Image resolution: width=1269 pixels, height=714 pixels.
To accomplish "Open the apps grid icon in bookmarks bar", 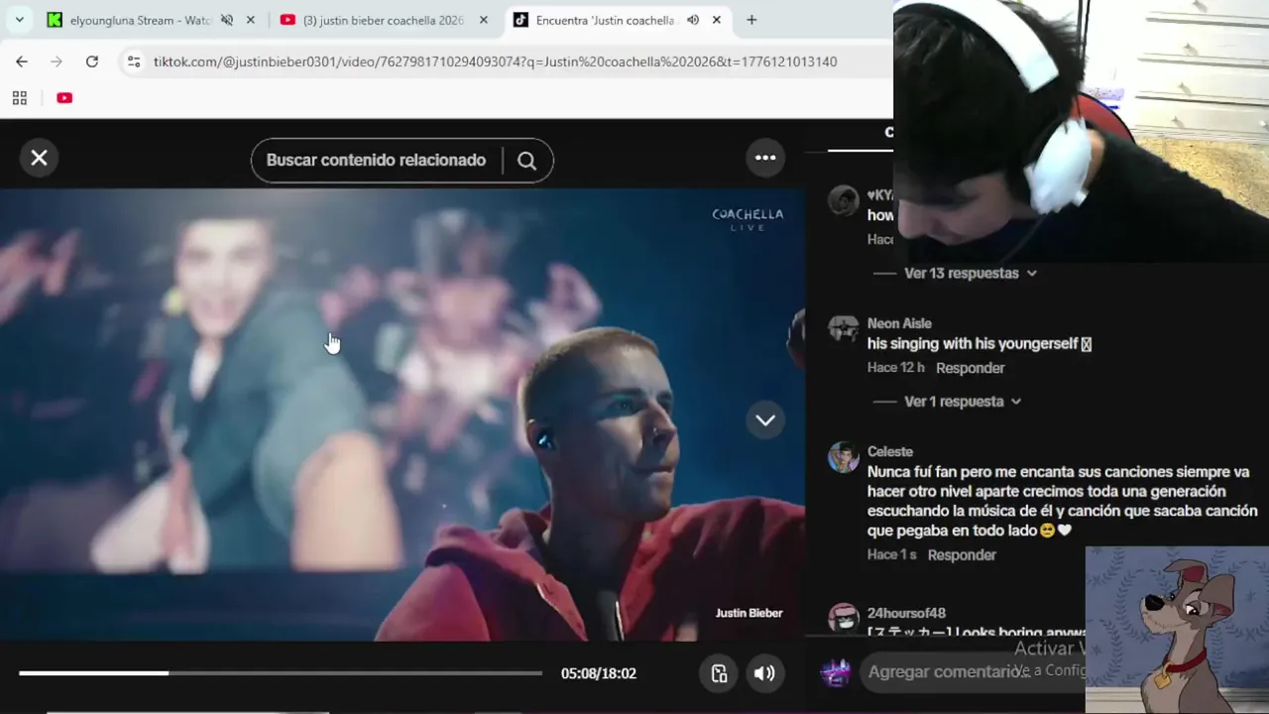I will pos(19,97).
